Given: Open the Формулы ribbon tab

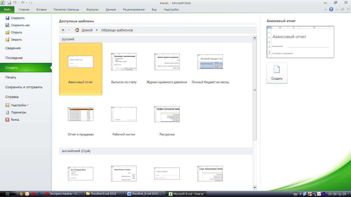Looking at the screenshot, I should tap(92, 10).
